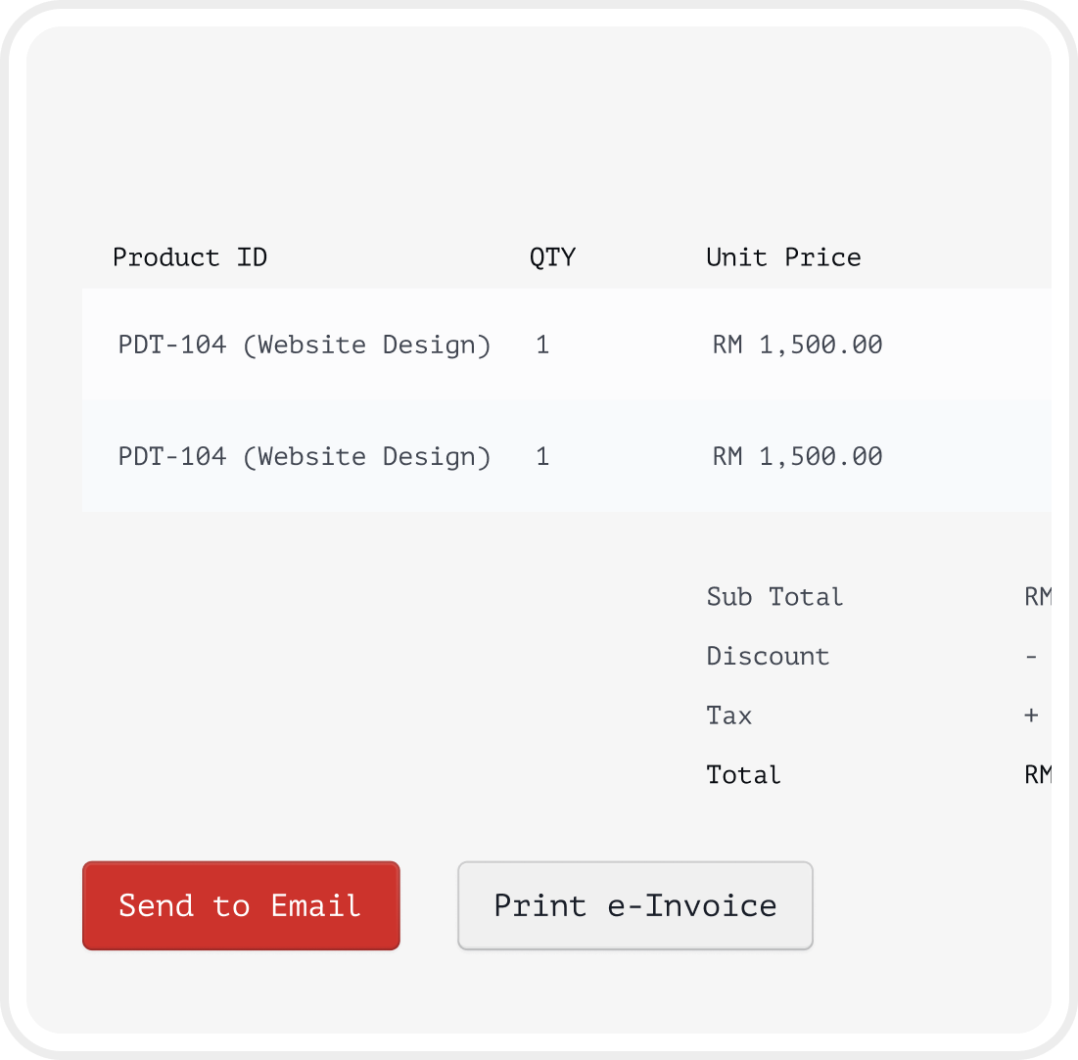Select RM 1,500.00 price in the first row
Viewport: 1078px width, 1060px height.
[x=797, y=345]
